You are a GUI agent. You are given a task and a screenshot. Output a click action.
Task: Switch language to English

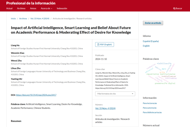click(146, 46)
